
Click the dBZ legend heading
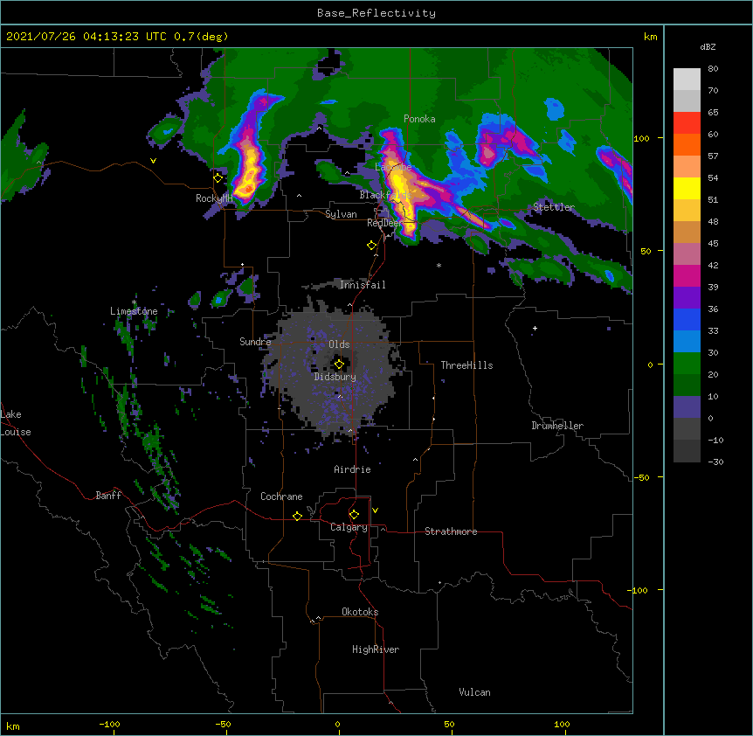708,46
